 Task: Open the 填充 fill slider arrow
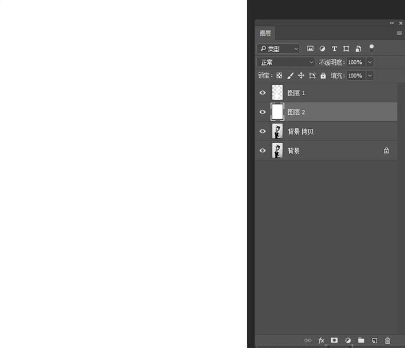(x=370, y=76)
